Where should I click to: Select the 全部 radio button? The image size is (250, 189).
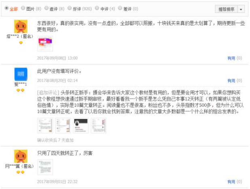pos(6,8)
